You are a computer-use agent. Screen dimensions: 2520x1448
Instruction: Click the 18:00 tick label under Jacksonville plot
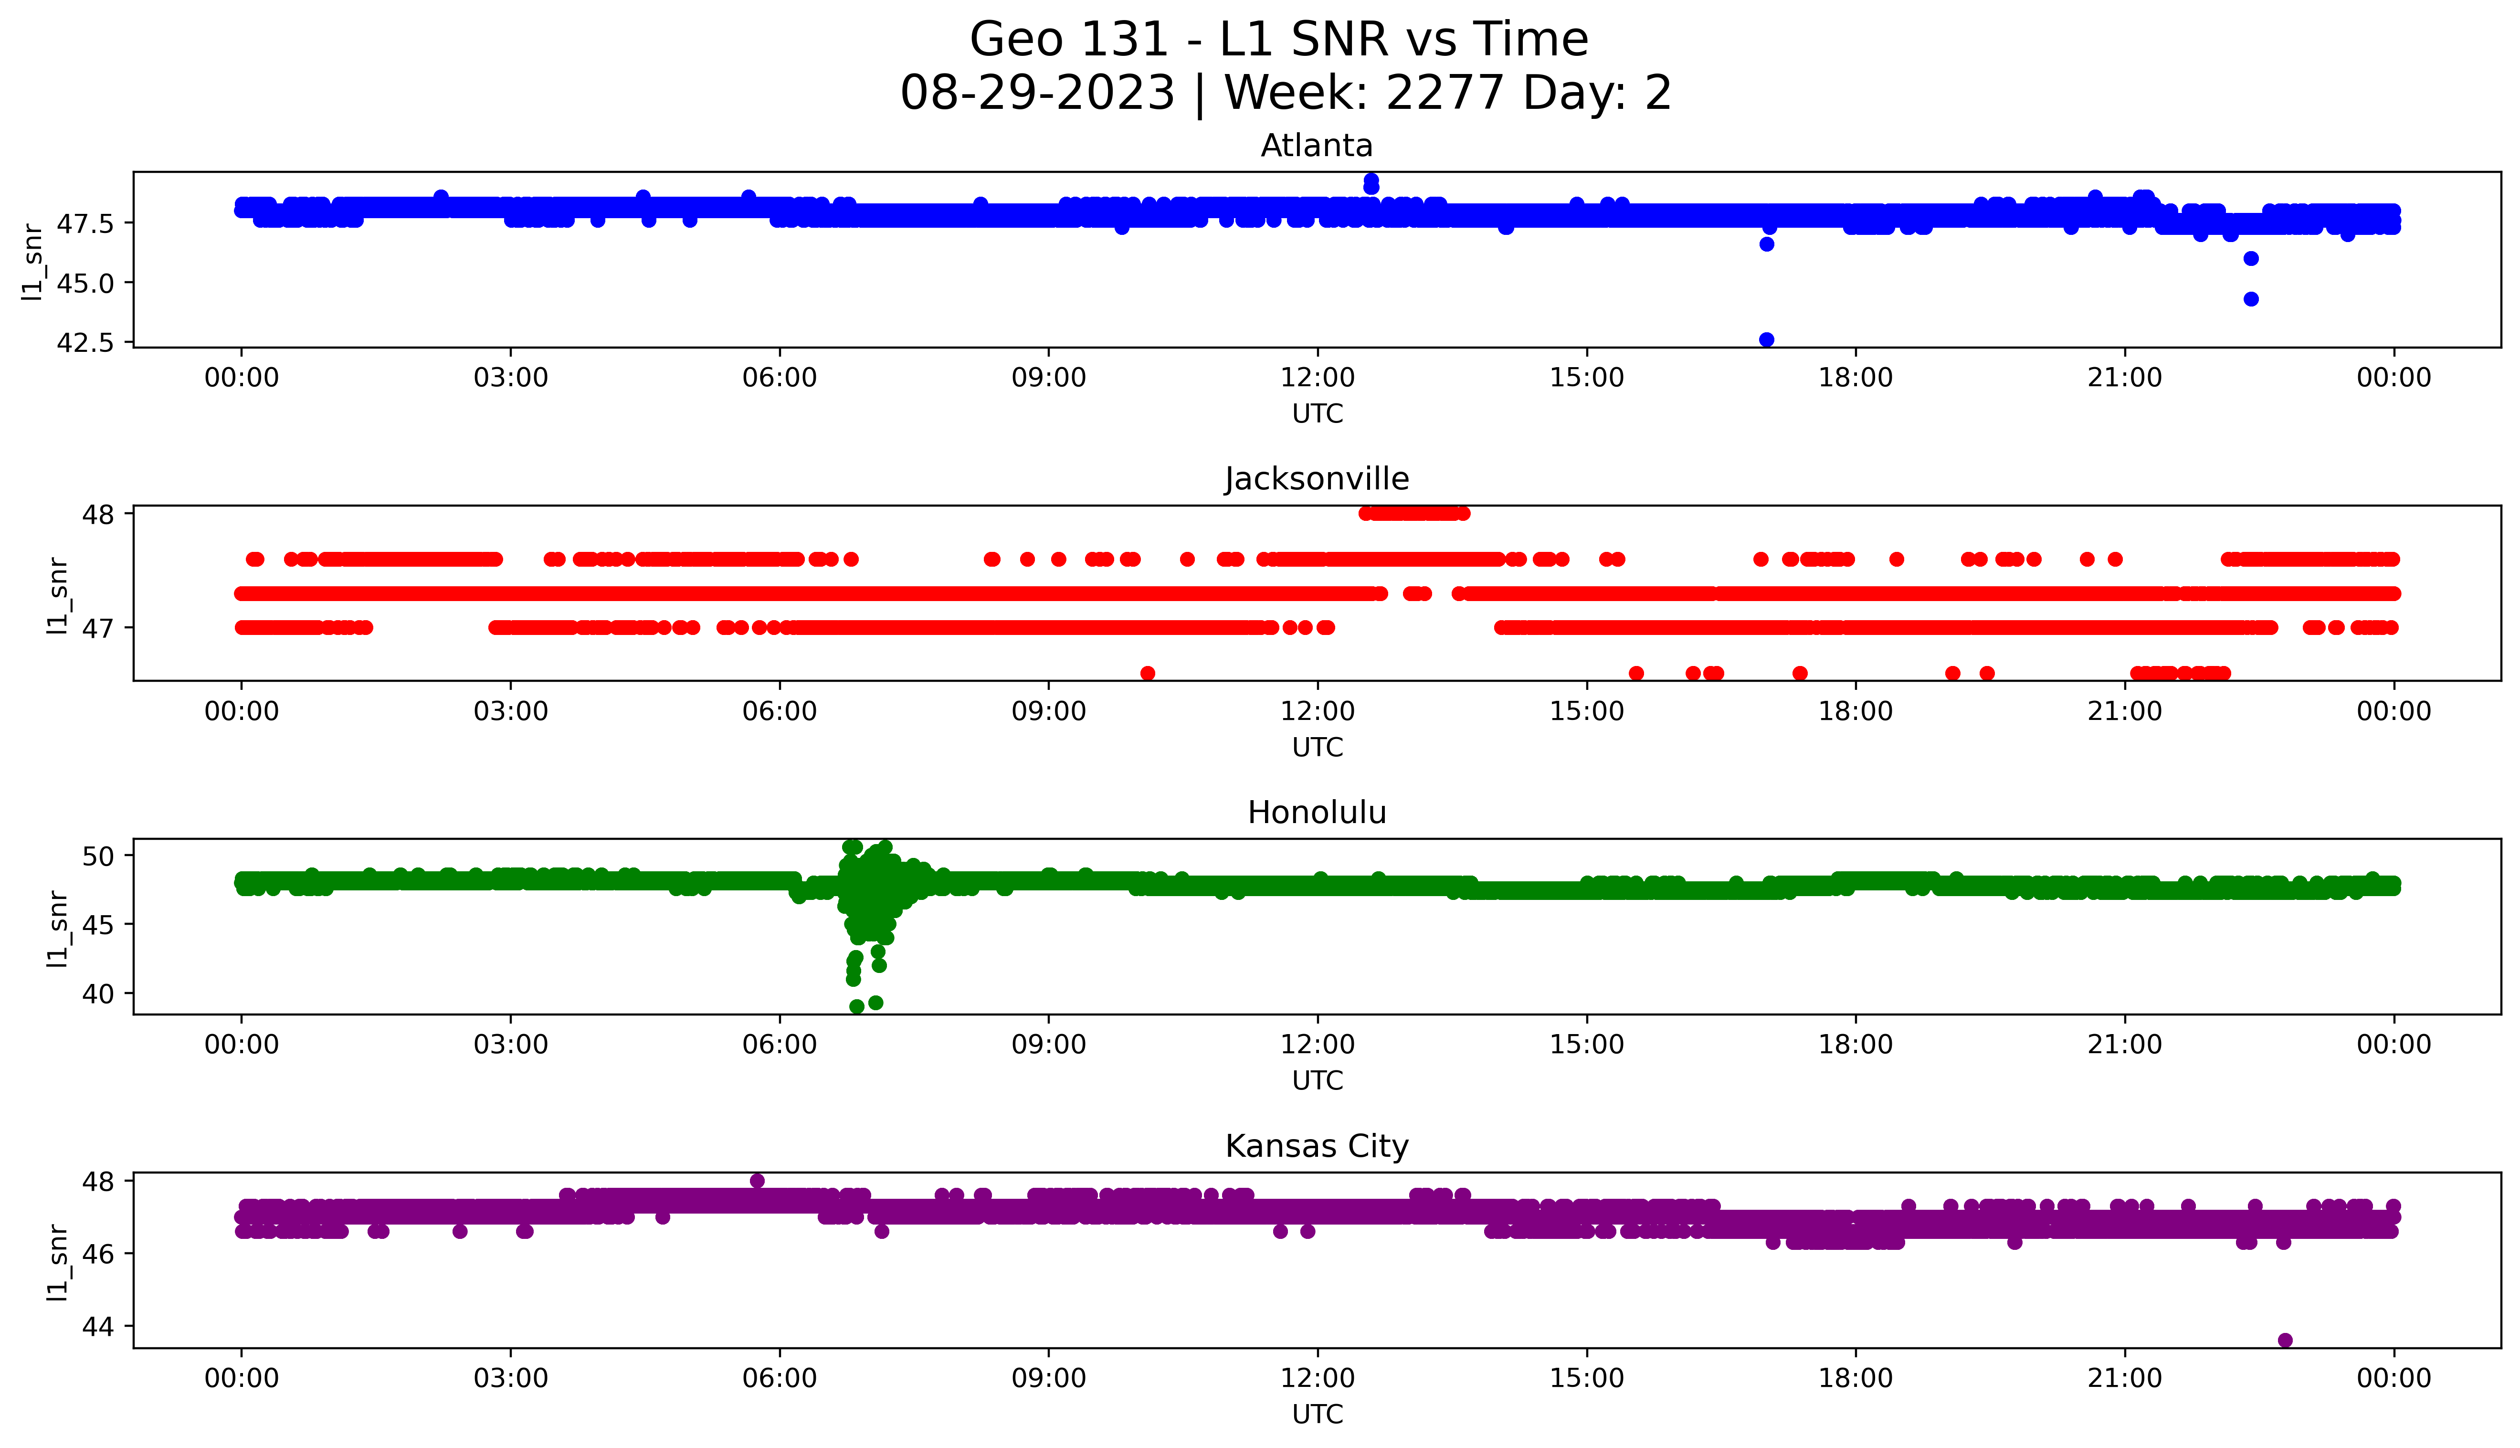[x=1855, y=711]
